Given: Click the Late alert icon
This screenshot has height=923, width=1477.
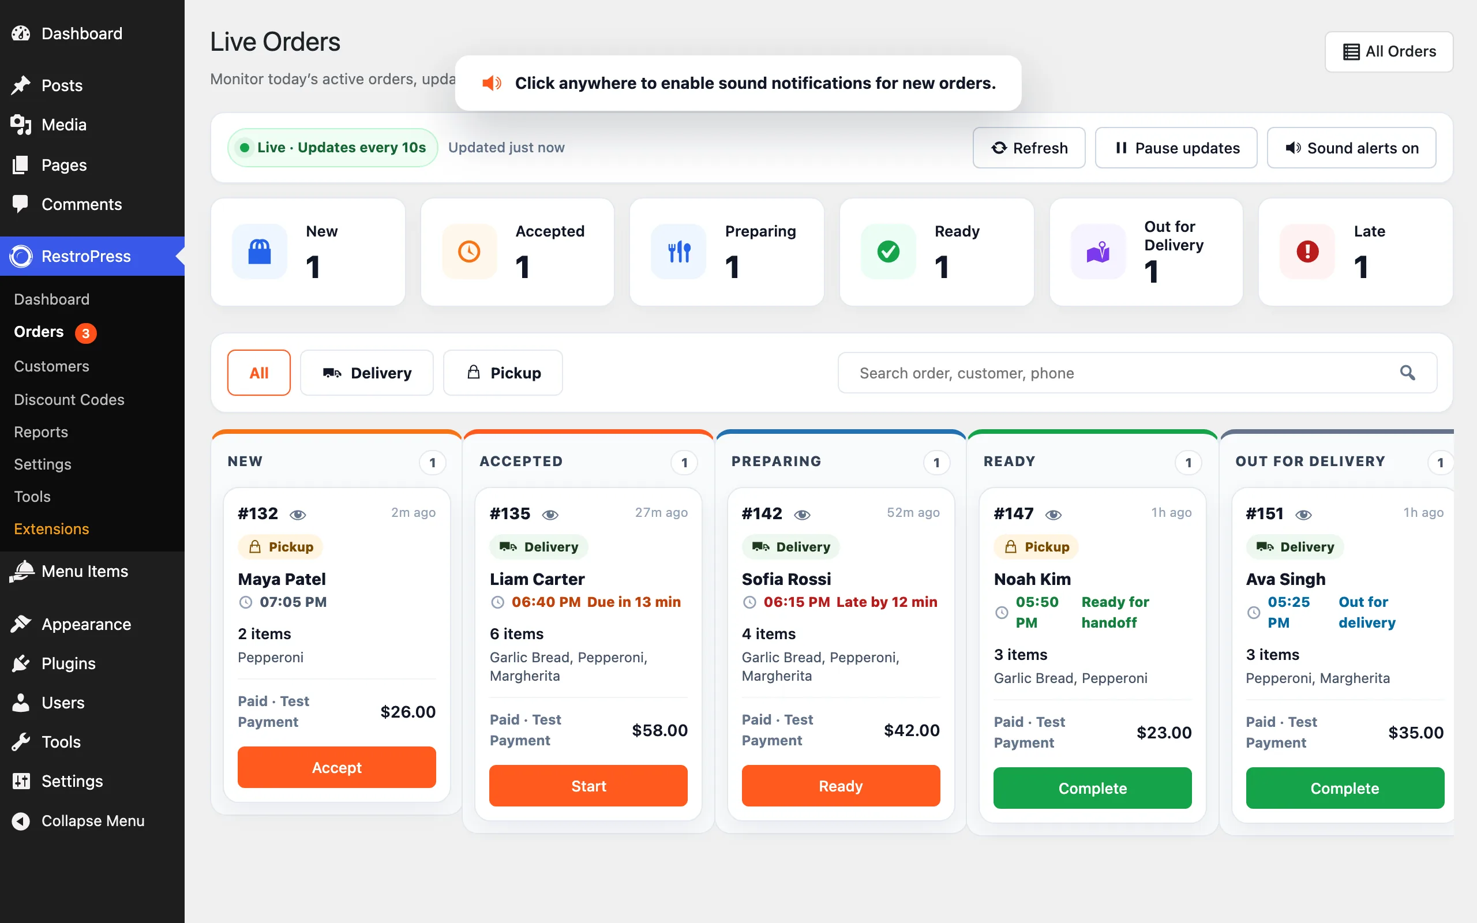Looking at the screenshot, I should pos(1307,252).
